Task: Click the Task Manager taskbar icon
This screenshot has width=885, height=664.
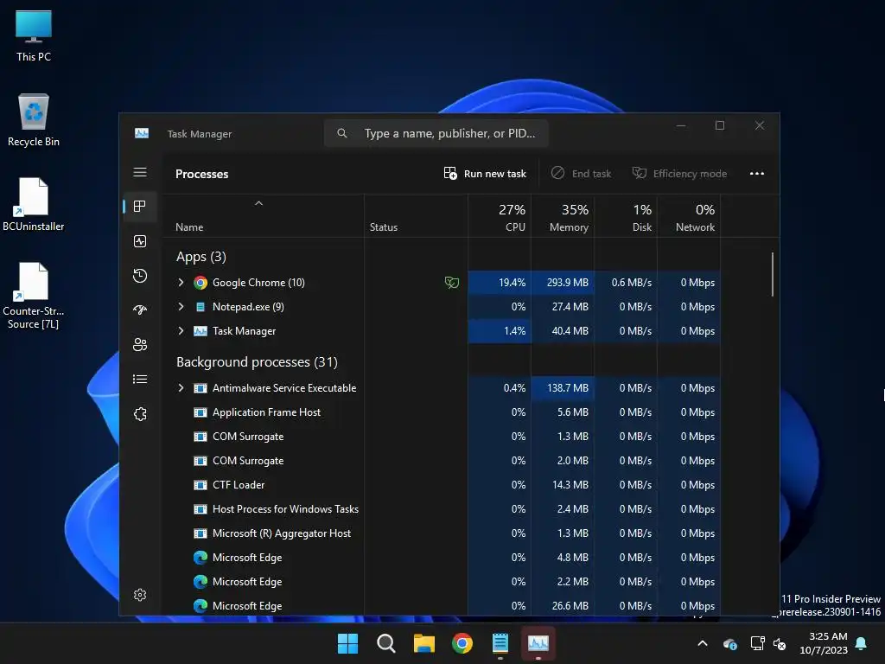Action: [538, 643]
